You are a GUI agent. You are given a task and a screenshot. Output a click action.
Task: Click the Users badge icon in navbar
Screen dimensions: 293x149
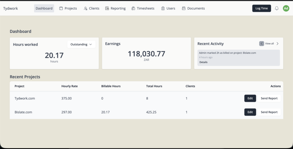click(163, 9)
